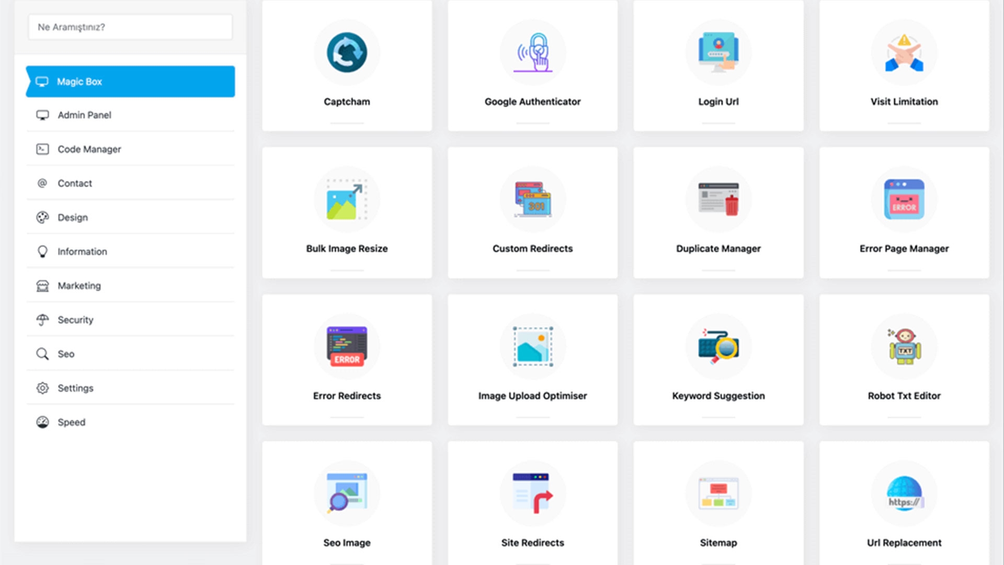This screenshot has height=565, width=1004.
Task: Open Code Manager from the sidebar
Action: 89,149
